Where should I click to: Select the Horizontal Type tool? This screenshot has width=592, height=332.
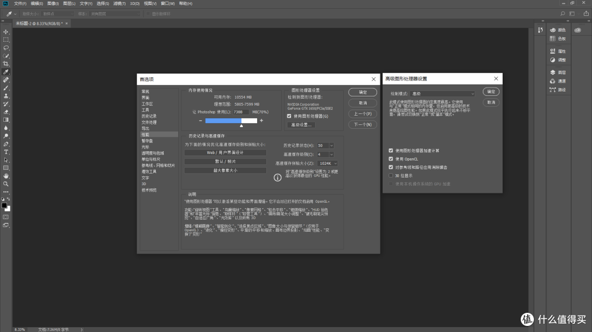5,152
